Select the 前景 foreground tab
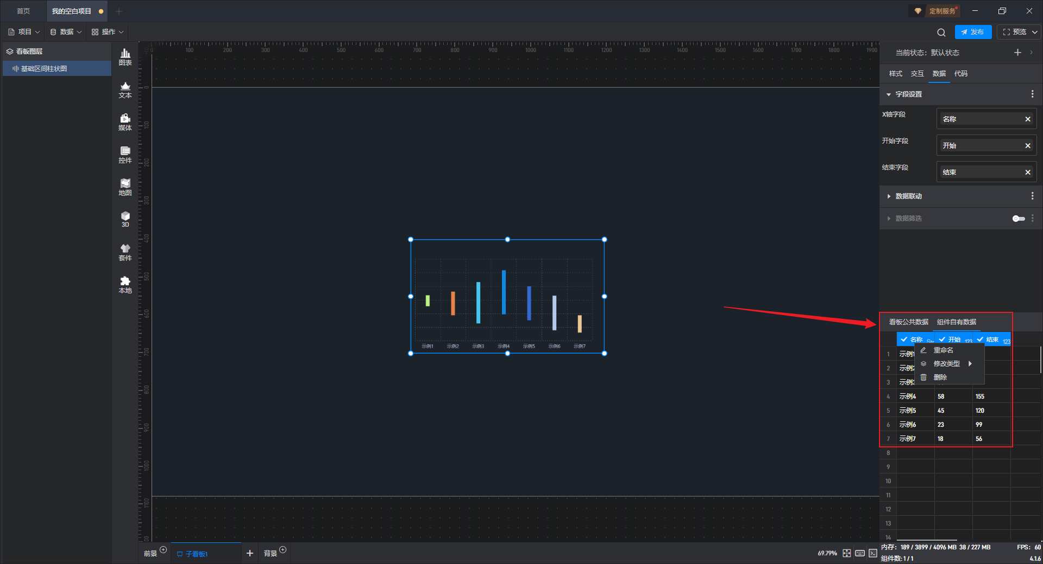The height and width of the screenshot is (564, 1043). point(150,554)
